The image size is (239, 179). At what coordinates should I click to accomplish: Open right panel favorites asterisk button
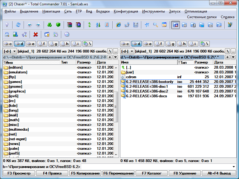(x=227, y=57)
